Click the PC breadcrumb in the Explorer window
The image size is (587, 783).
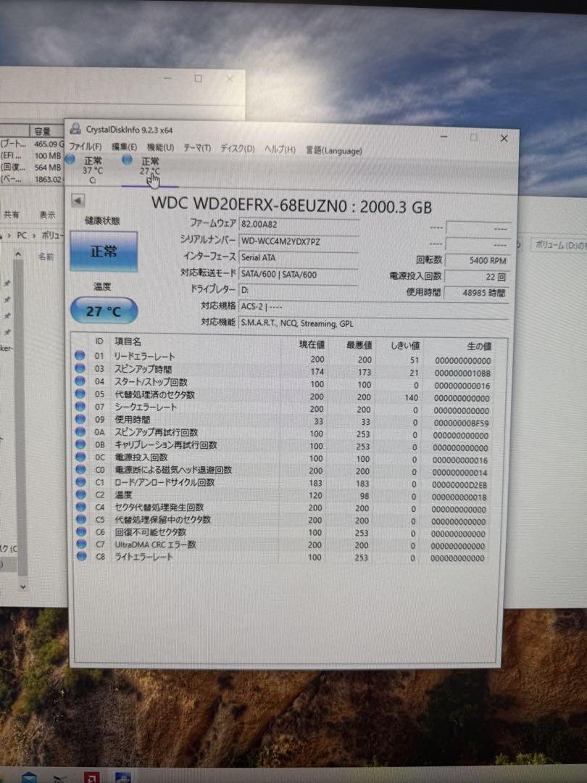22,235
